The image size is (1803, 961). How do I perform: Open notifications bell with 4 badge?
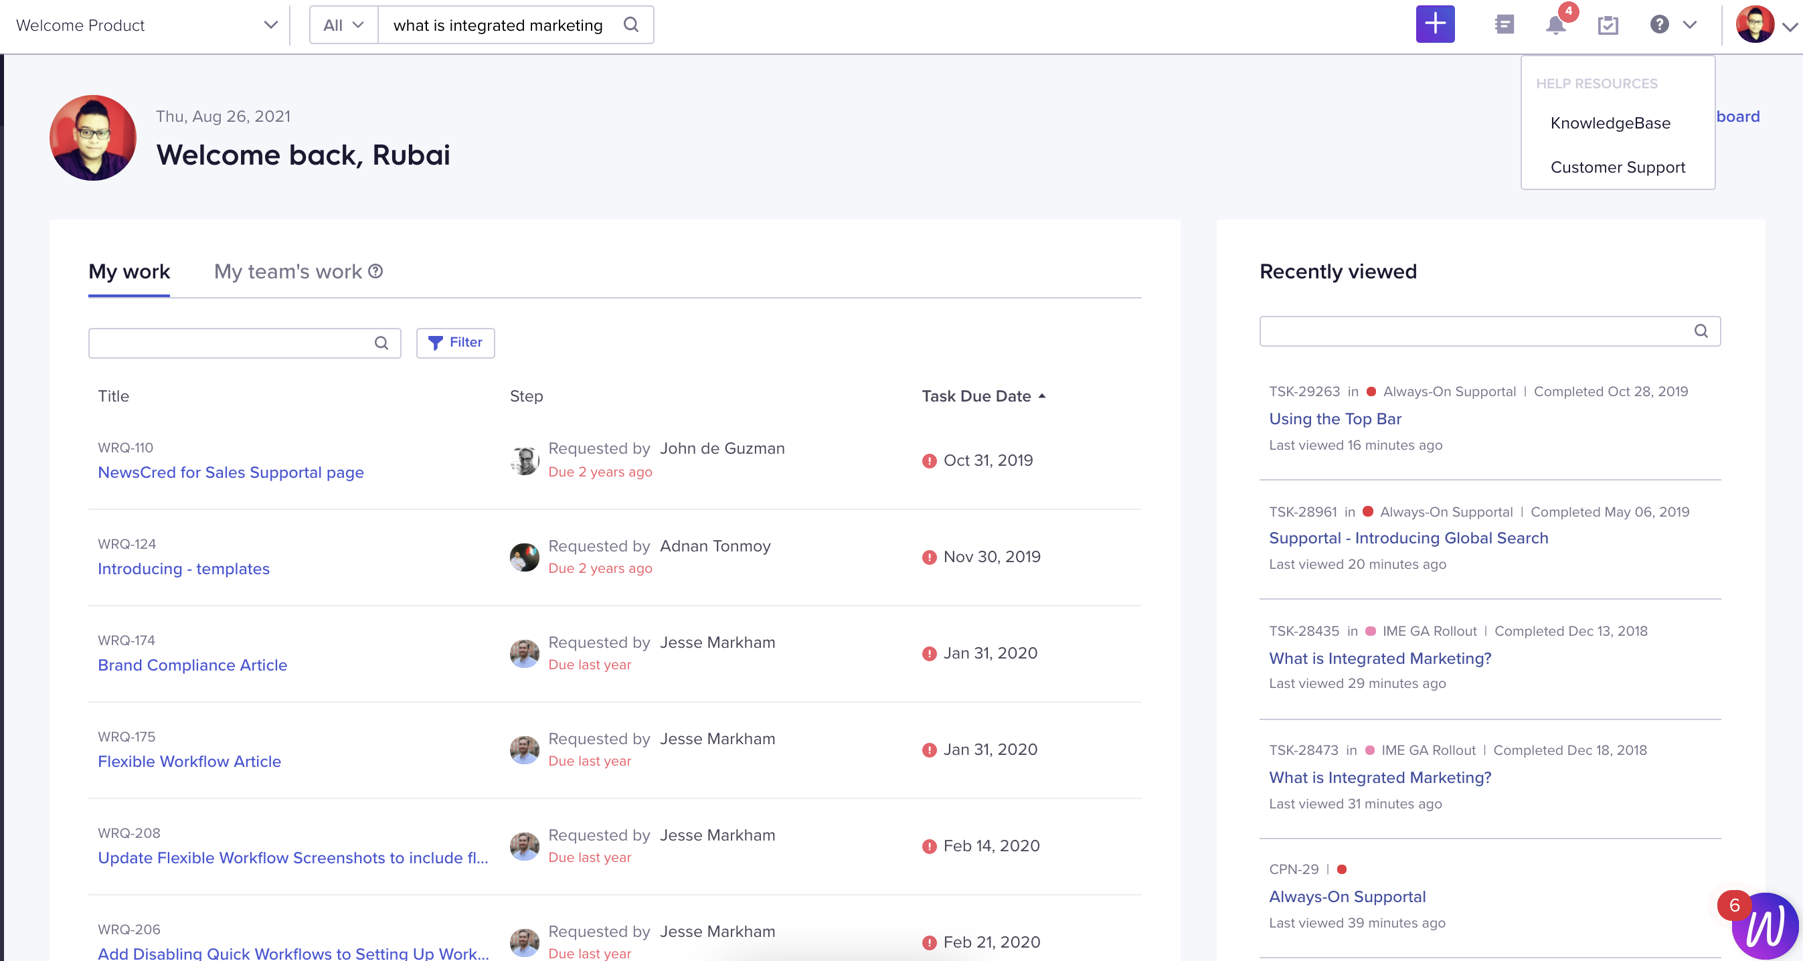click(1555, 25)
